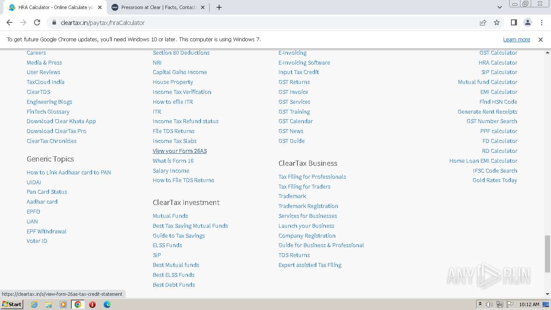Open Pan Card Status link
This screenshot has height=310, width=551.
47,192
